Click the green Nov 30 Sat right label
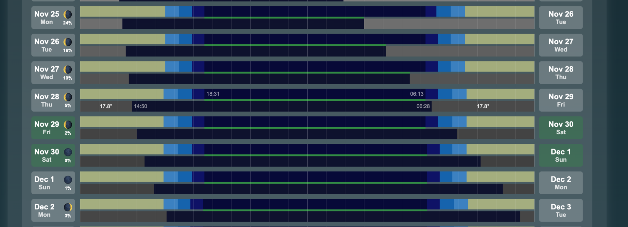Viewport: 628px width, 227px height. [561, 128]
